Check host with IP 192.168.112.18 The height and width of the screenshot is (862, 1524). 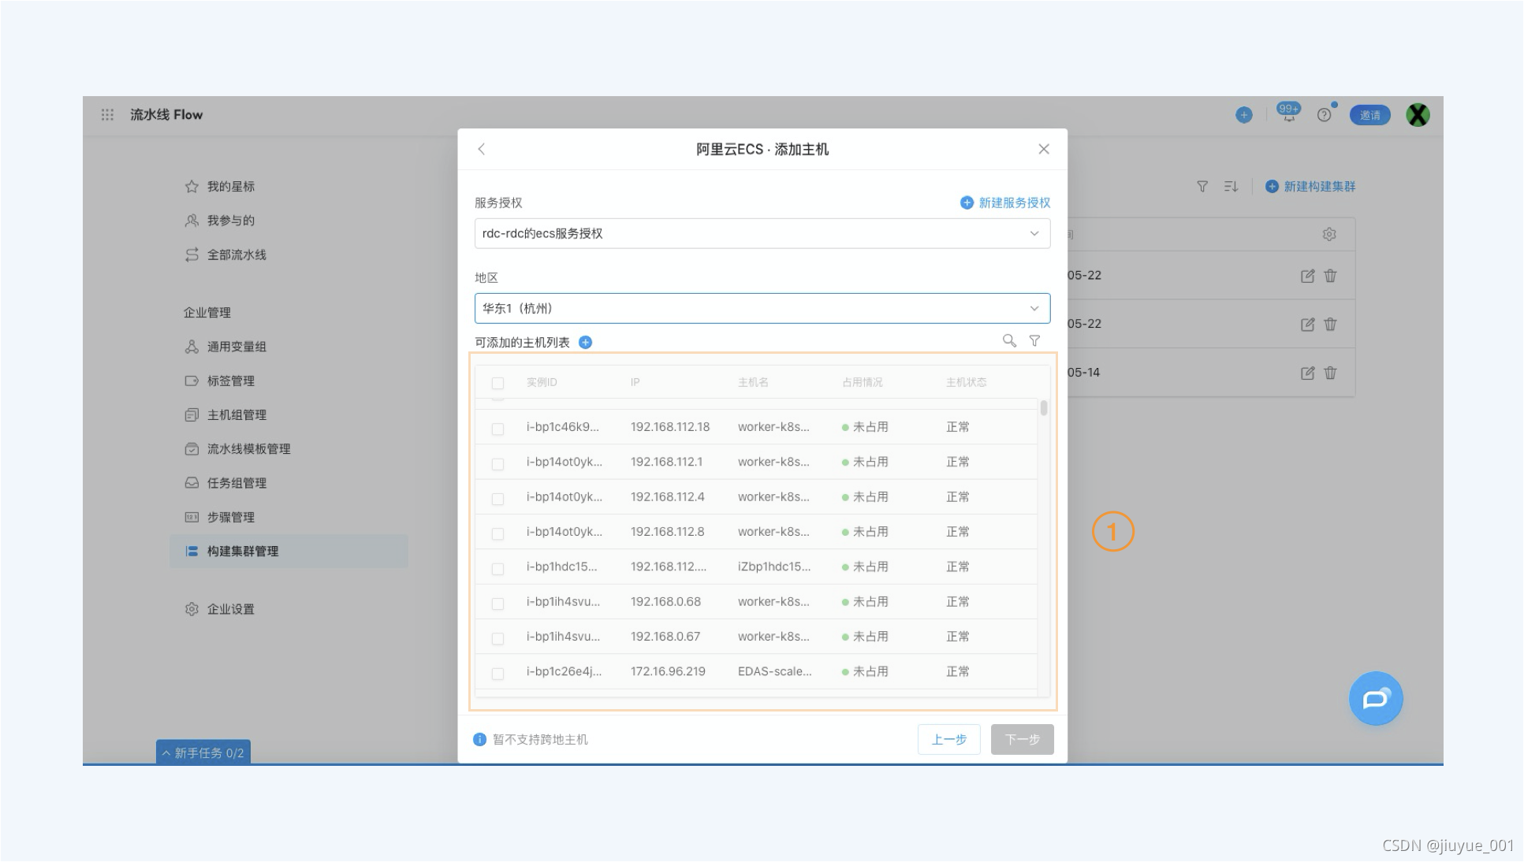pyautogui.click(x=497, y=429)
